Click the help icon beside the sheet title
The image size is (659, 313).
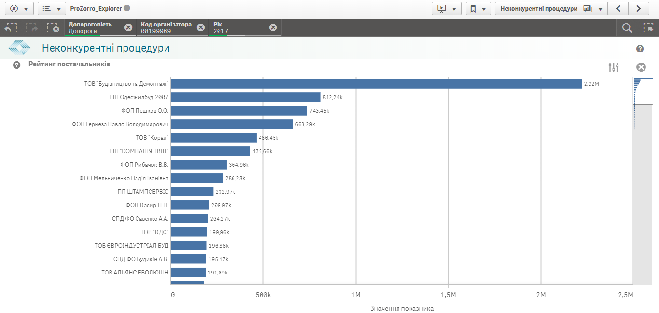[x=640, y=49]
